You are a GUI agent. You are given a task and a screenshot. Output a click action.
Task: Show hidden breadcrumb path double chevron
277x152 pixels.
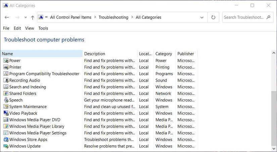[46, 17]
